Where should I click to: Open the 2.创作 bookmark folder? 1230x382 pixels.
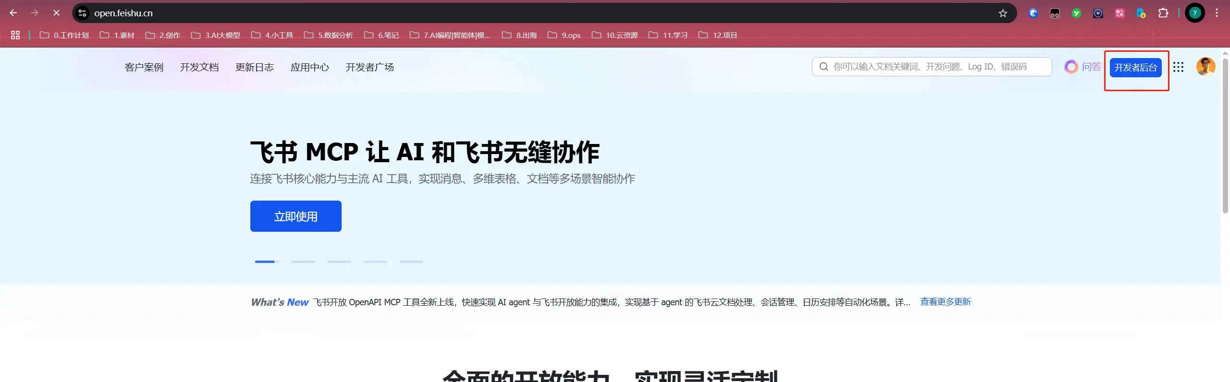click(163, 35)
